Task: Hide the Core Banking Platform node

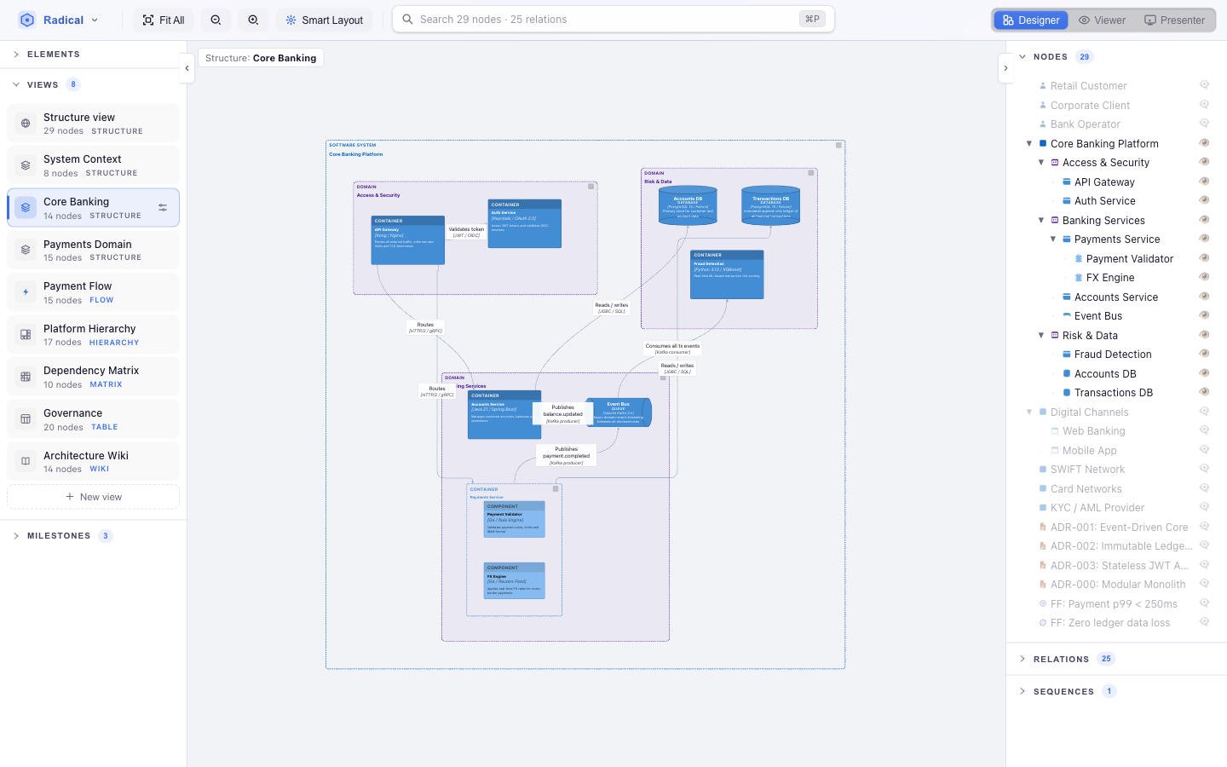Action: coord(1205,143)
